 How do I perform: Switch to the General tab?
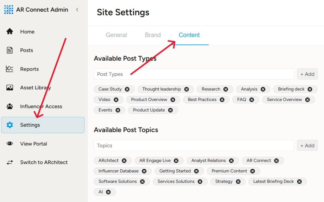(116, 35)
